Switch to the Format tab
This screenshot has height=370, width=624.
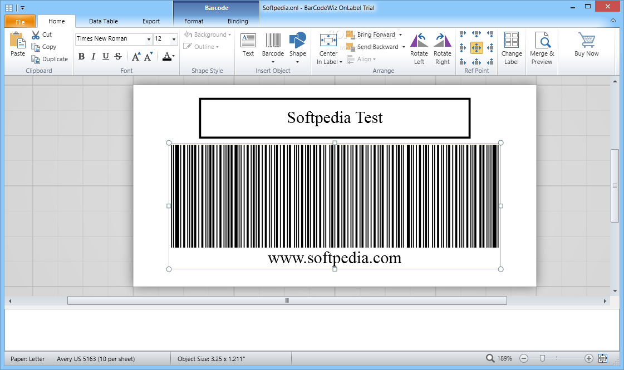point(194,21)
